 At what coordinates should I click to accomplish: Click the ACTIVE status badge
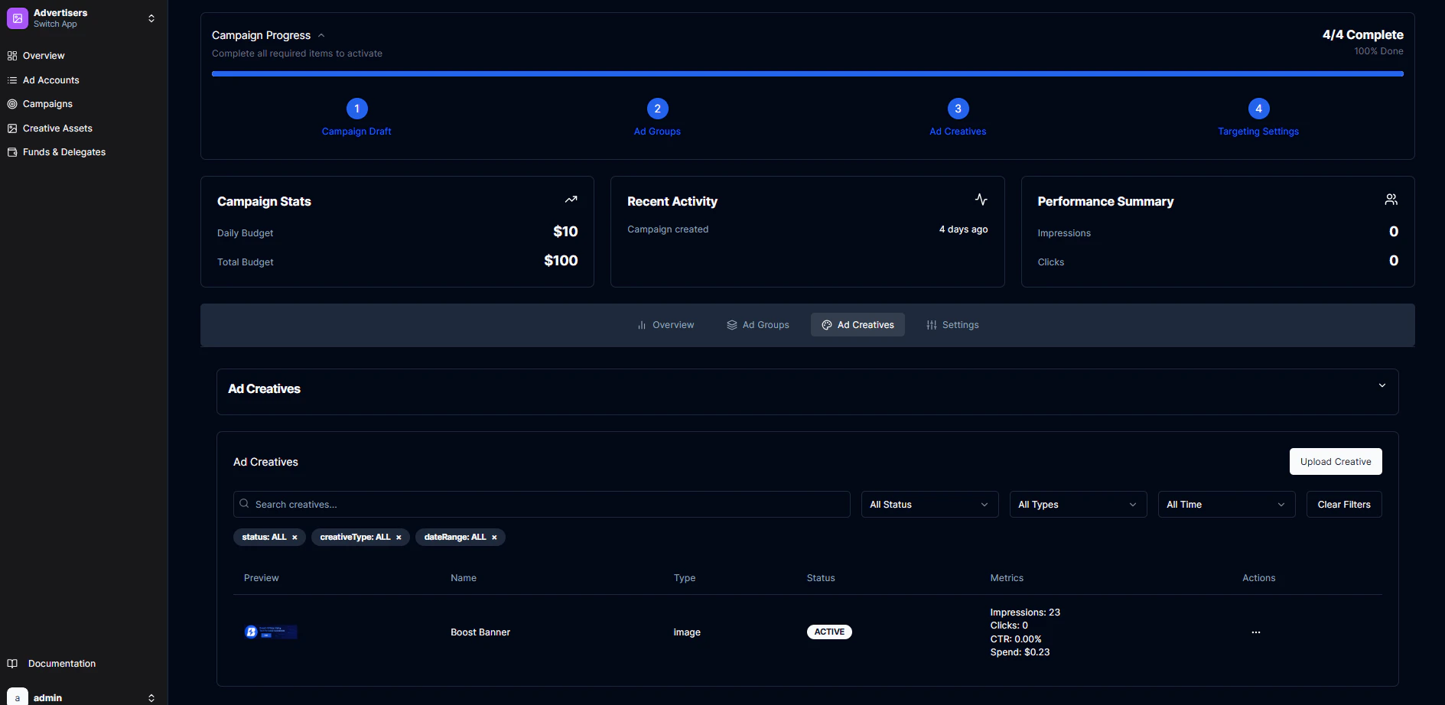[x=829, y=632]
